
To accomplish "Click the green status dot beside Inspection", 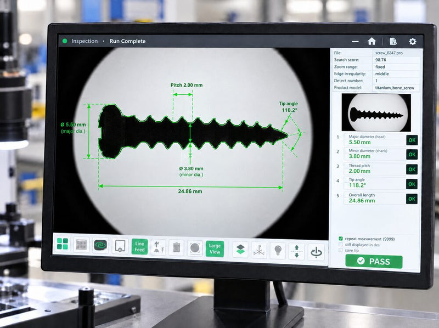I will pyautogui.click(x=65, y=41).
